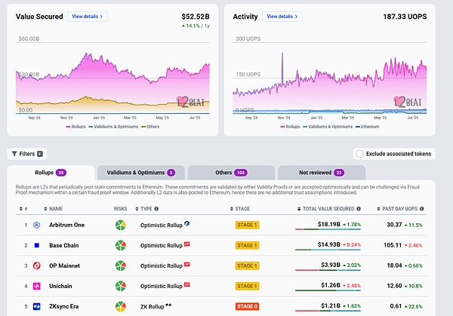Viewport: 453px width, 316px height.
Task: Click the Unichain logo icon
Action: pyautogui.click(x=37, y=286)
